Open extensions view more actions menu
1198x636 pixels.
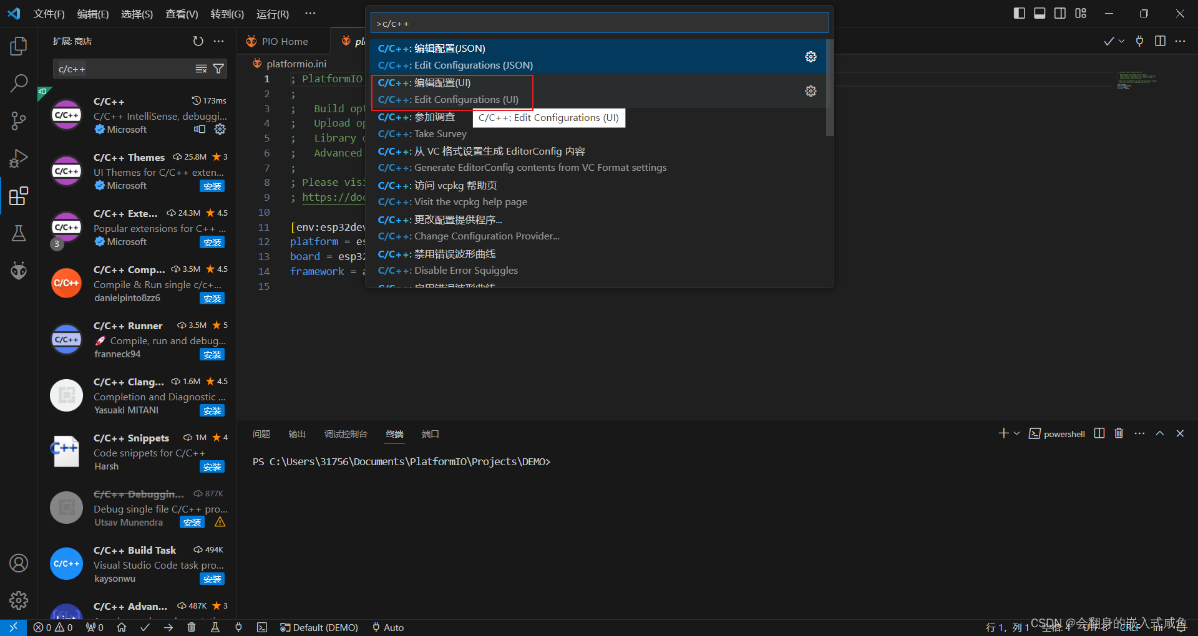point(218,41)
